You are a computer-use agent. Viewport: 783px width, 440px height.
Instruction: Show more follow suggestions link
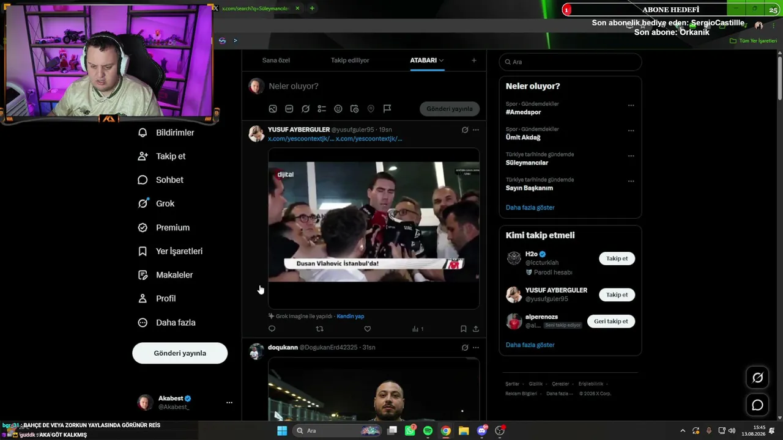(530, 345)
